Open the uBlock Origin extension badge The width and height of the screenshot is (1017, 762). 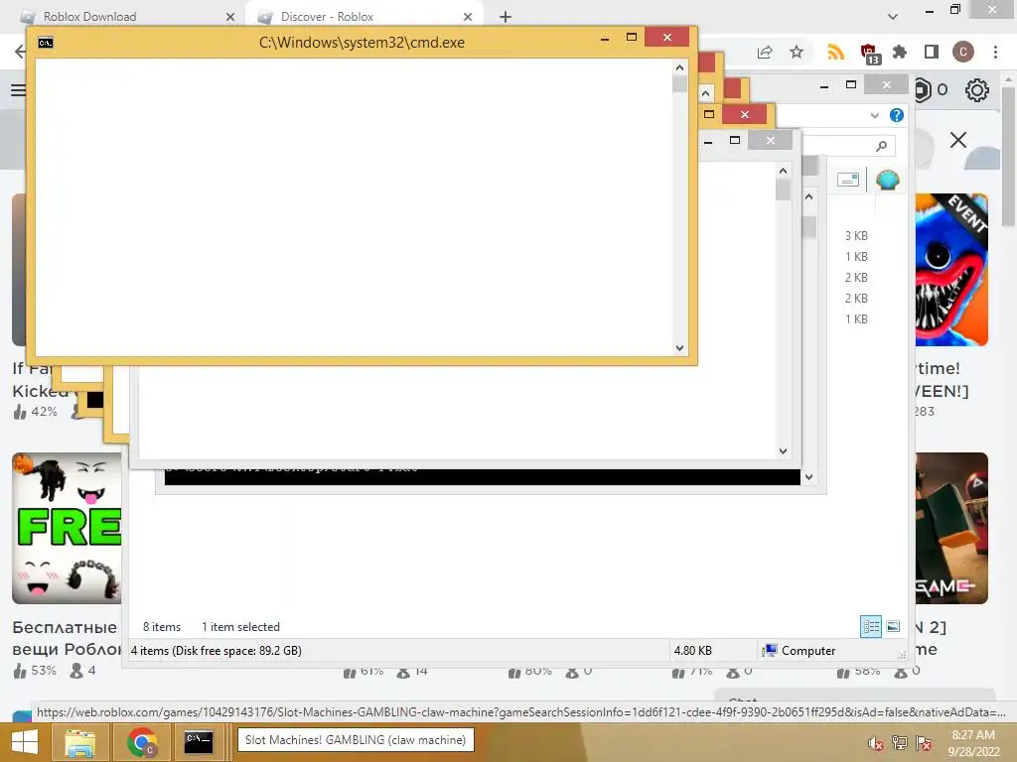pos(869,54)
